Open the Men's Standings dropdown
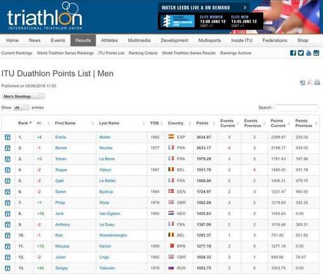The width and height of the screenshot is (323, 274). pos(23,96)
